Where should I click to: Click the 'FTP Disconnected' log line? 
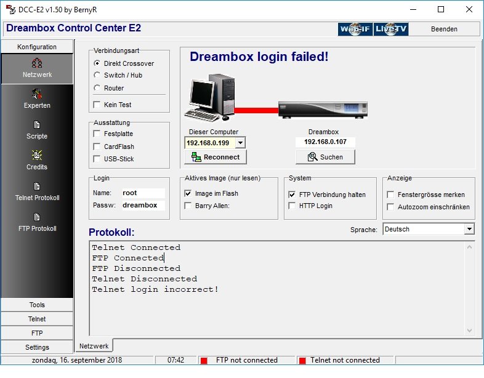136,268
